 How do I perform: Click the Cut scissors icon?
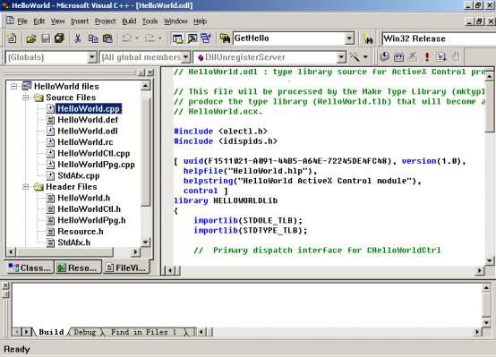[78, 38]
